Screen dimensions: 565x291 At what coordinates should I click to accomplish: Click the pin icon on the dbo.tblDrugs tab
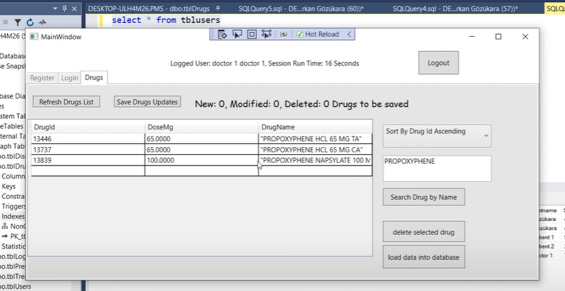coord(218,9)
